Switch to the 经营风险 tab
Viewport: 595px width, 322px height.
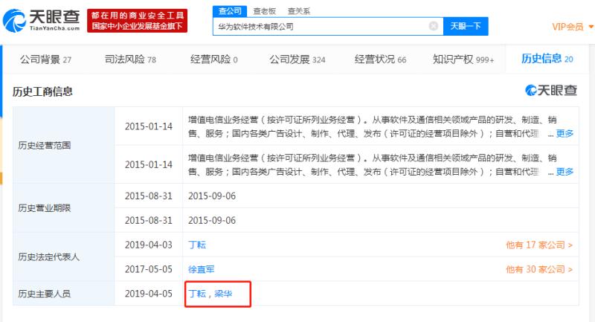[214, 59]
